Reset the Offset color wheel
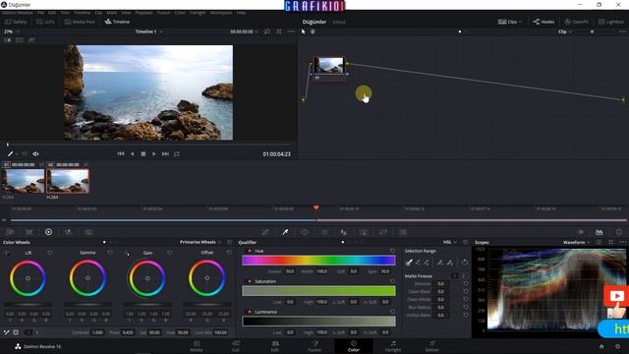The height and width of the screenshot is (354, 629). 229,253
